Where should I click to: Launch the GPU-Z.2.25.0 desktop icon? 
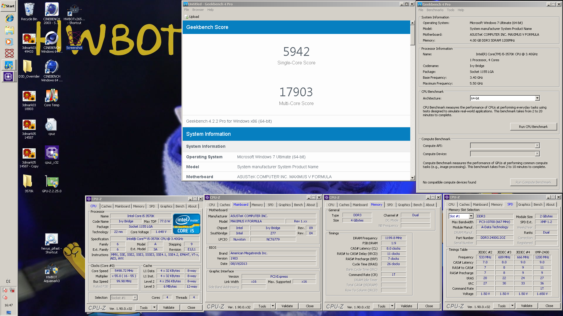52,183
